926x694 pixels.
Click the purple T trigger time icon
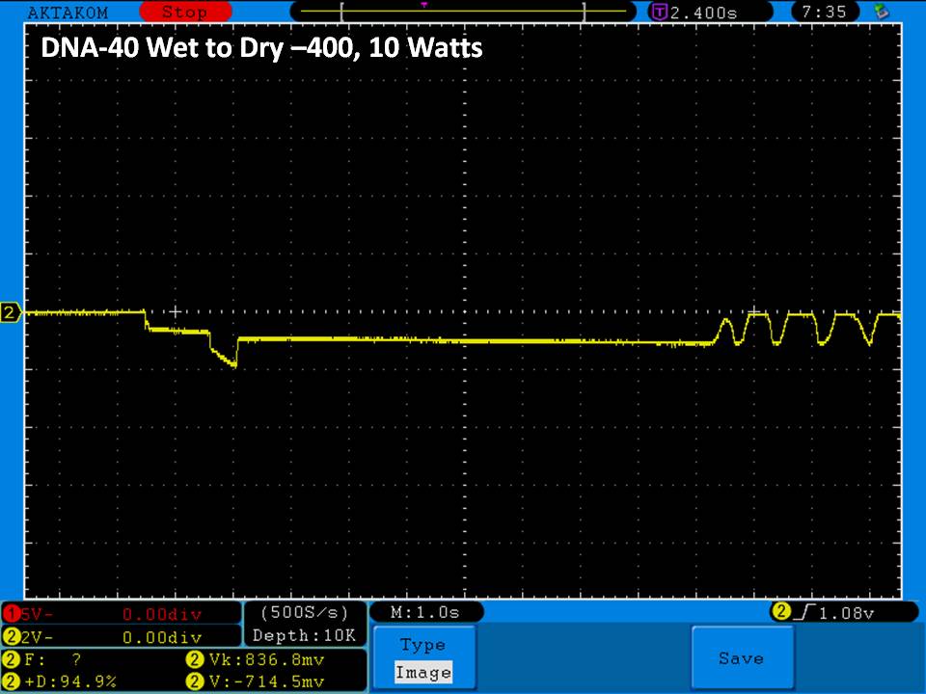click(x=660, y=13)
